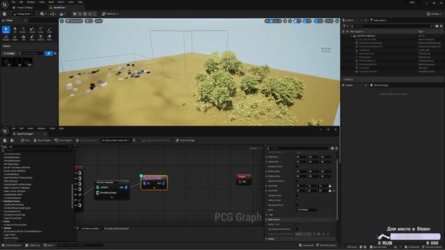Collapse the Metadata Params palette category
This screenshot has width=445, height=250.
point(3,201)
